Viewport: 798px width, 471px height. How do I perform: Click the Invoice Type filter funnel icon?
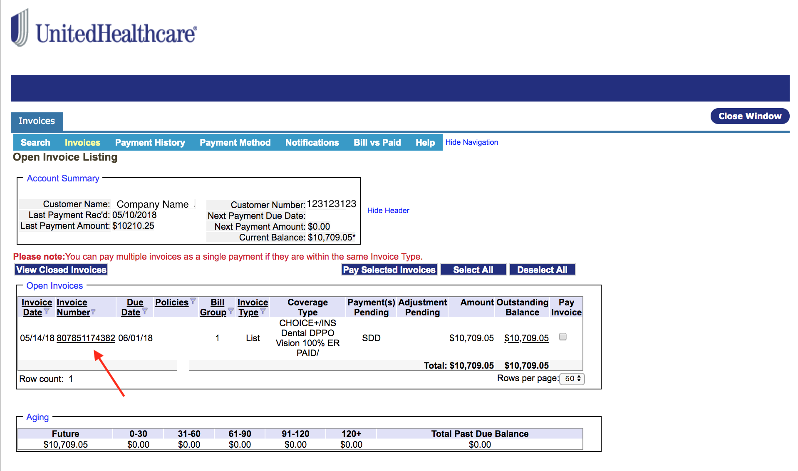coord(263,311)
